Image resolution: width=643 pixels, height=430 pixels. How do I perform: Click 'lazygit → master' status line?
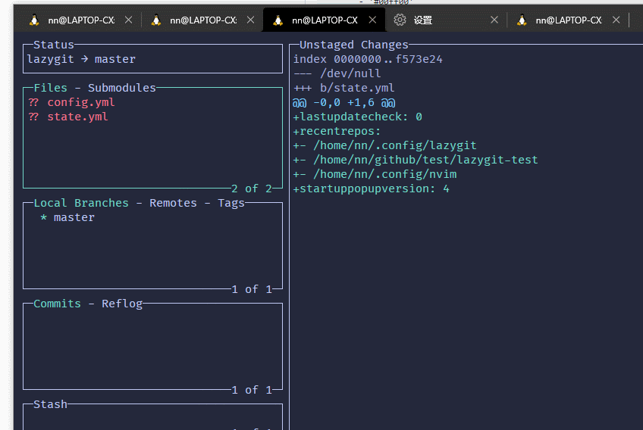[81, 59]
